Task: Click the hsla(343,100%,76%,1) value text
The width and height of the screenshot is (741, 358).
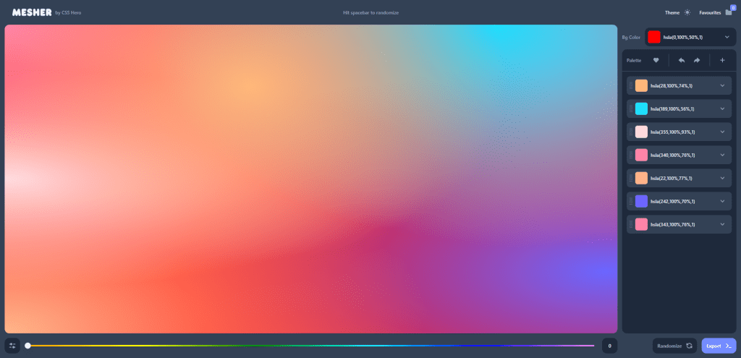Action: 672,224
